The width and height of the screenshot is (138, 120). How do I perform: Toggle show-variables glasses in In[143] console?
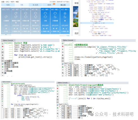[x=63, y=61]
